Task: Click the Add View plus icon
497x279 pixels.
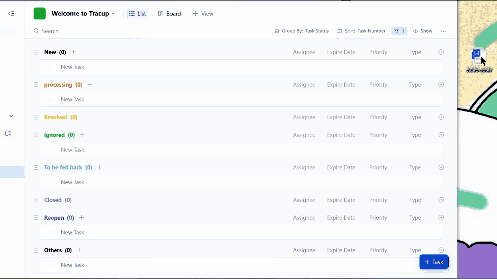Action: pos(195,14)
